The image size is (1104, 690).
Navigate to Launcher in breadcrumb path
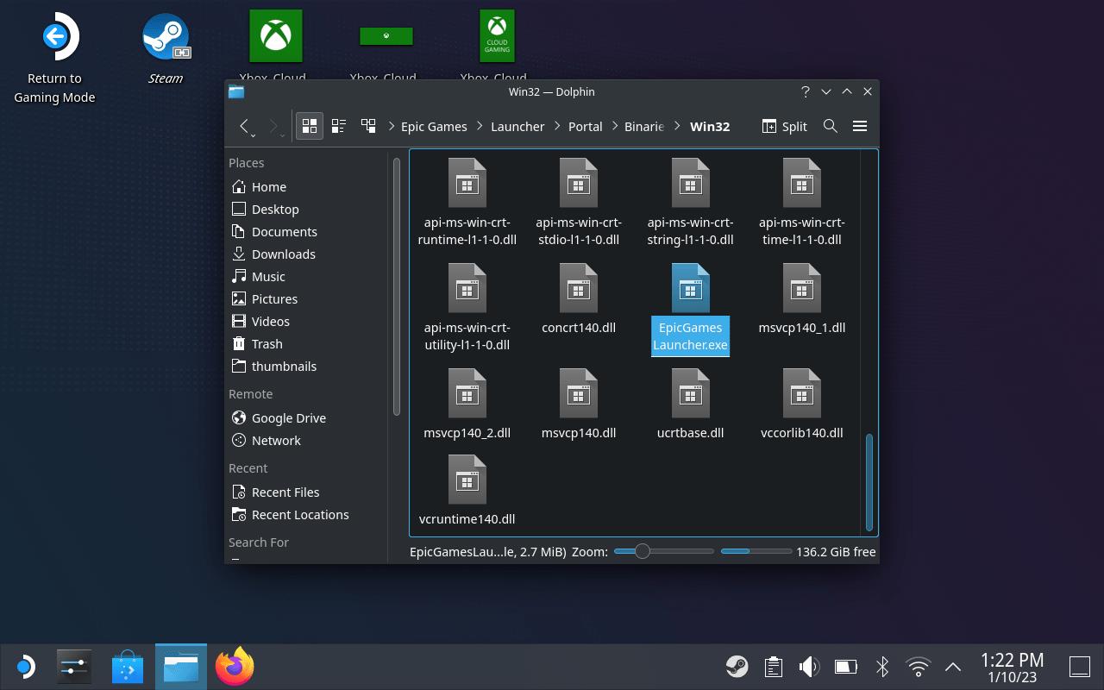click(517, 126)
